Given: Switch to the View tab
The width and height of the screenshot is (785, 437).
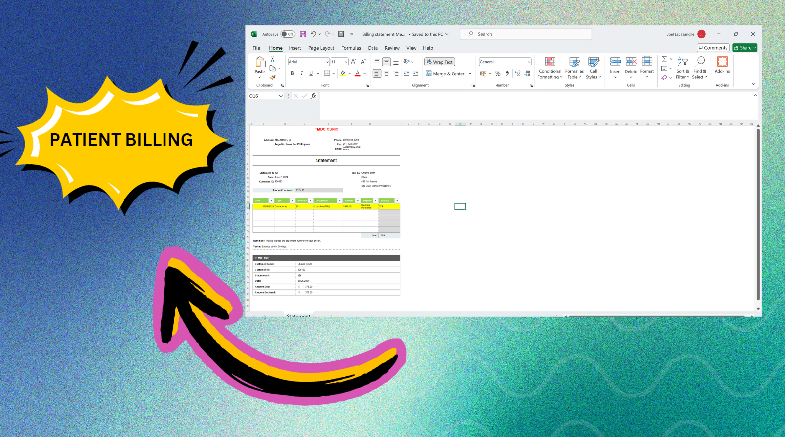Looking at the screenshot, I should (x=412, y=48).
